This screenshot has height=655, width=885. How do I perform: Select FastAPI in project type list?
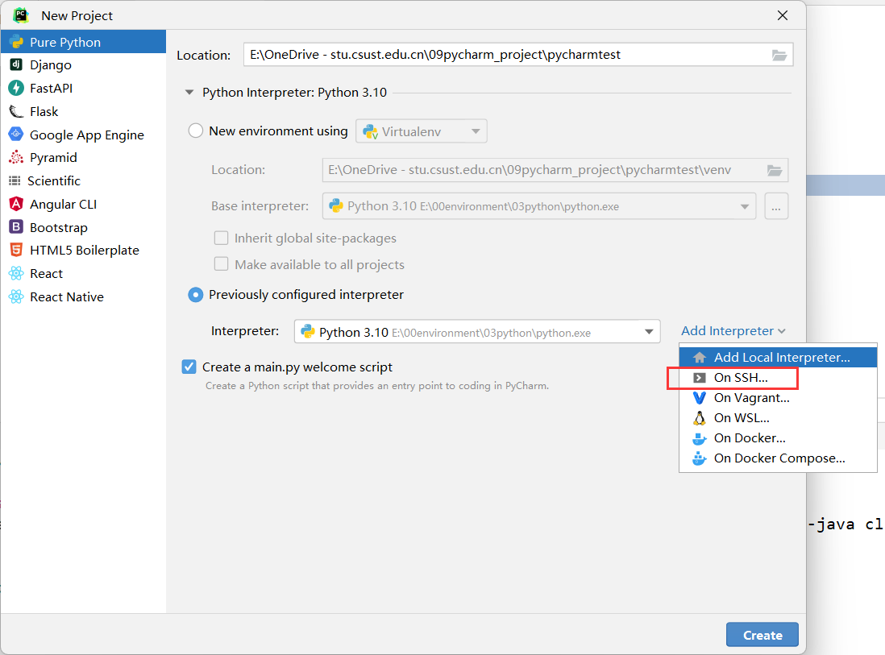coord(84,88)
